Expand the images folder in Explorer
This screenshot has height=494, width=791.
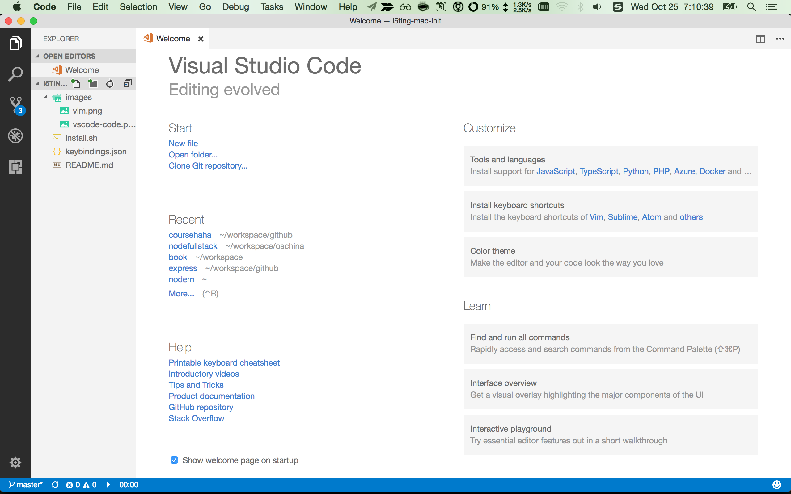[x=78, y=97]
